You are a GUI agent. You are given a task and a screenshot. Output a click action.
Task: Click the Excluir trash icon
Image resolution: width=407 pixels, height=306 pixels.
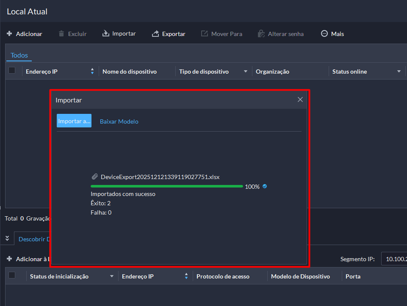[61, 34]
